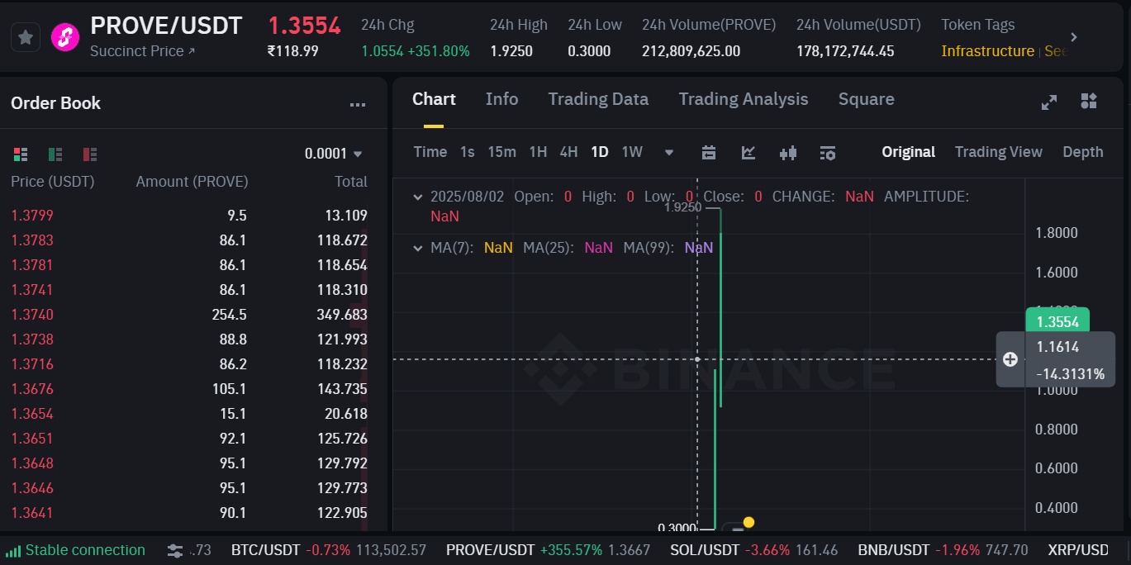Click the candlestick chart style icon
The width and height of the screenshot is (1131, 565).
(x=788, y=152)
